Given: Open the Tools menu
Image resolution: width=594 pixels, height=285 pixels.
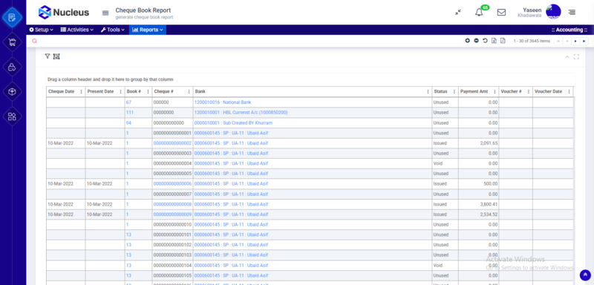Looking at the screenshot, I should coord(113,30).
